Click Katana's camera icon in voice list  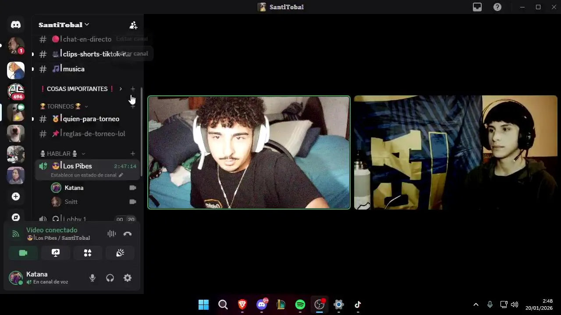[x=133, y=188]
